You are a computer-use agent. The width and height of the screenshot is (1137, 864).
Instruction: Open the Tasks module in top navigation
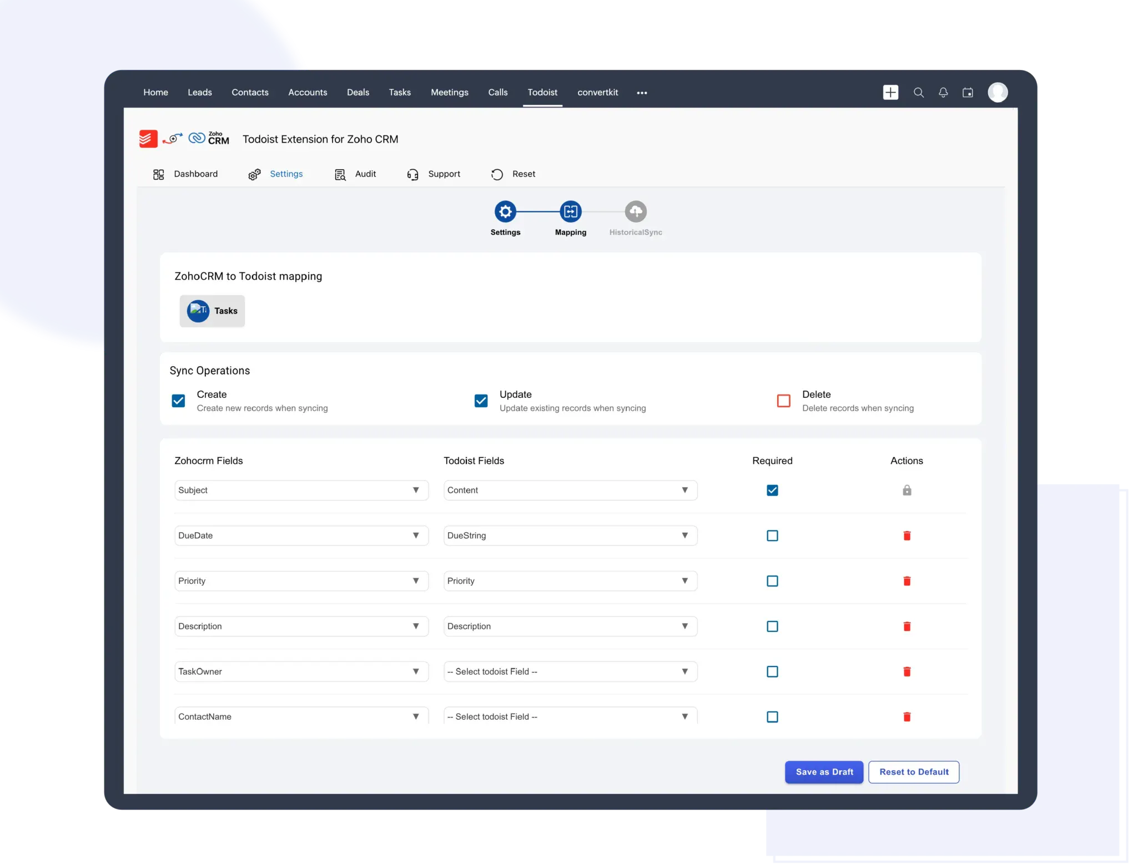tap(400, 92)
